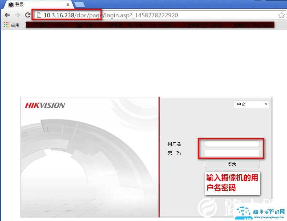287x221 pixels.
Task: Reload the login page with the refresh icon
Action: coord(27,15)
